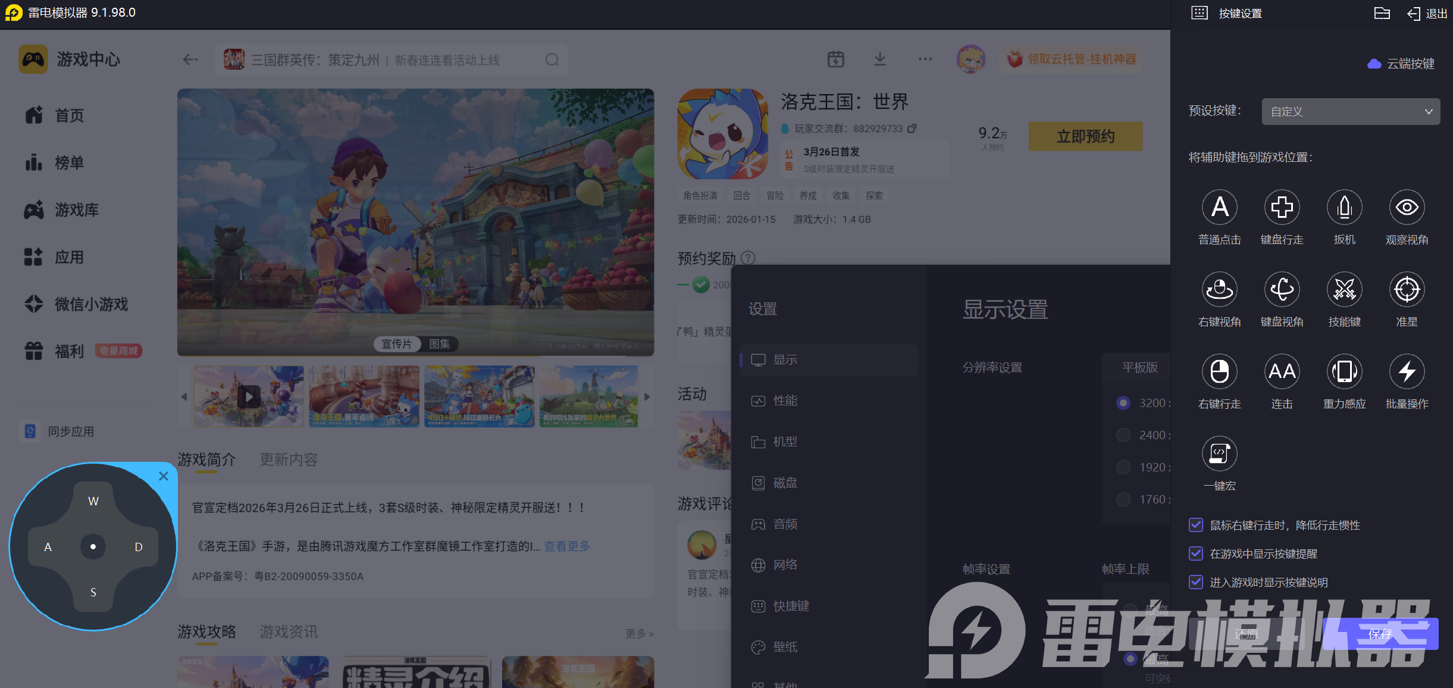Select the 观察视角 eye view icon
Screen dimensions: 1453x688
coord(1407,208)
